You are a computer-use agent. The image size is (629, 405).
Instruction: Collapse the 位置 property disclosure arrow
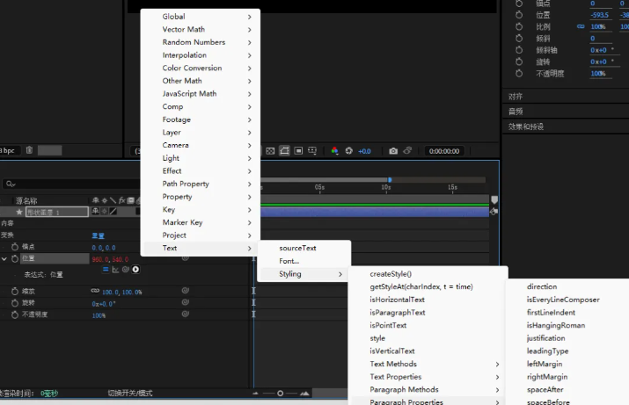point(4,258)
